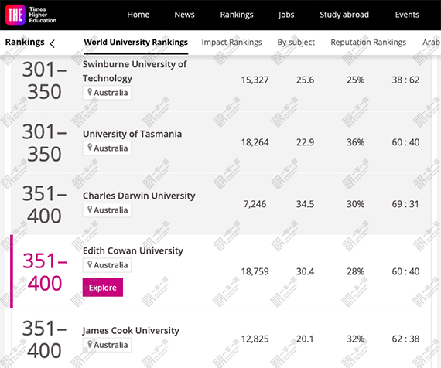Click the 34.5 students per staff value
This screenshot has height=368, width=441.
pos(305,204)
